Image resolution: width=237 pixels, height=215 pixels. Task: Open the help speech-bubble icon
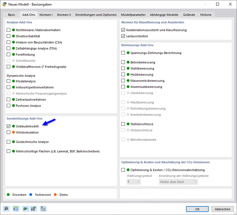coord(6,209)
